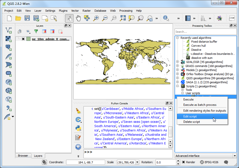Select the Pan Map hand tool
This screenshot has height=168, width=239.
pos(78,18)
